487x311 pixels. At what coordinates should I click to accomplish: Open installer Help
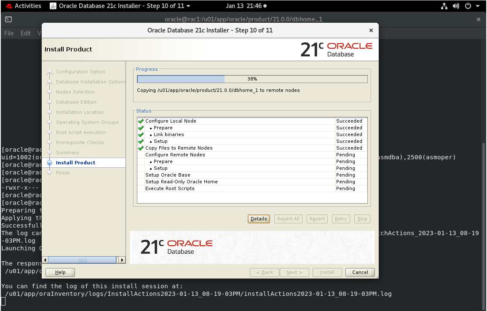(x=60, y=272)
